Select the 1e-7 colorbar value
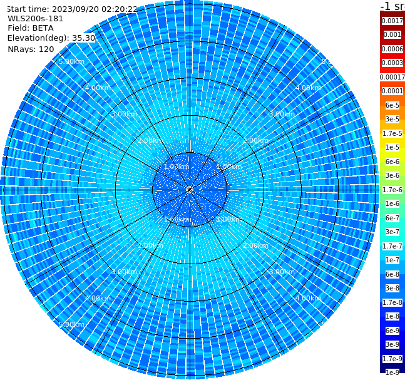This screenshot has width=405, height=380. click(392, 260)
